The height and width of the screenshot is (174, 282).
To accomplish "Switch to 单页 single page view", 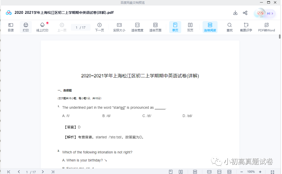I will click(x=175, y=27).
